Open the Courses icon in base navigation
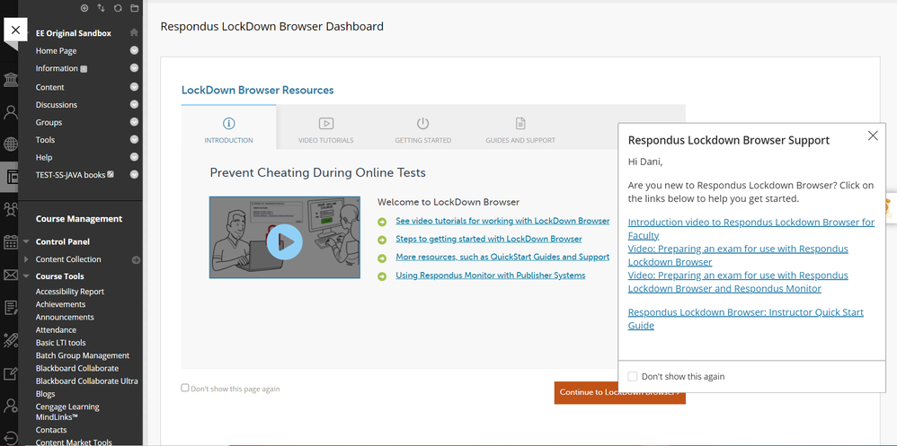 coord(10,177)
